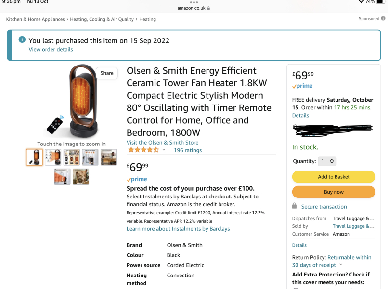Visit the Olsen & Smith Store
Screen dimensions: 388x289
point(162,142)
